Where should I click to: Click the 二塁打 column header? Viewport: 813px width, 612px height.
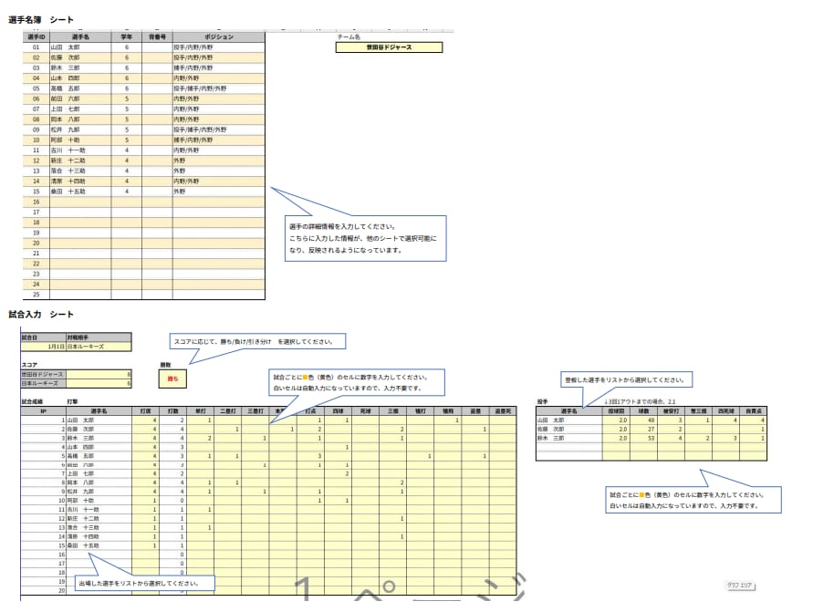click(x=228, y=411)
